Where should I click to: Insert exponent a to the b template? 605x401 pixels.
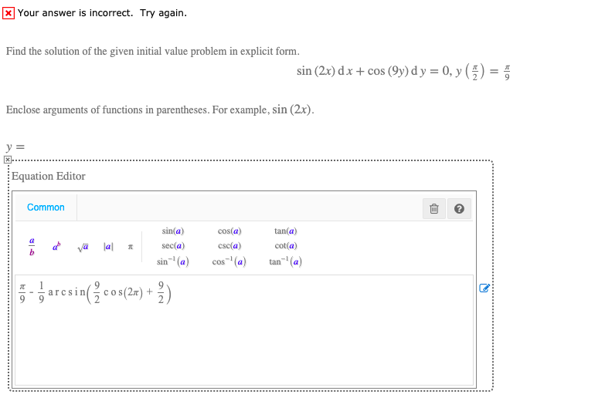[x=56, y=246]
